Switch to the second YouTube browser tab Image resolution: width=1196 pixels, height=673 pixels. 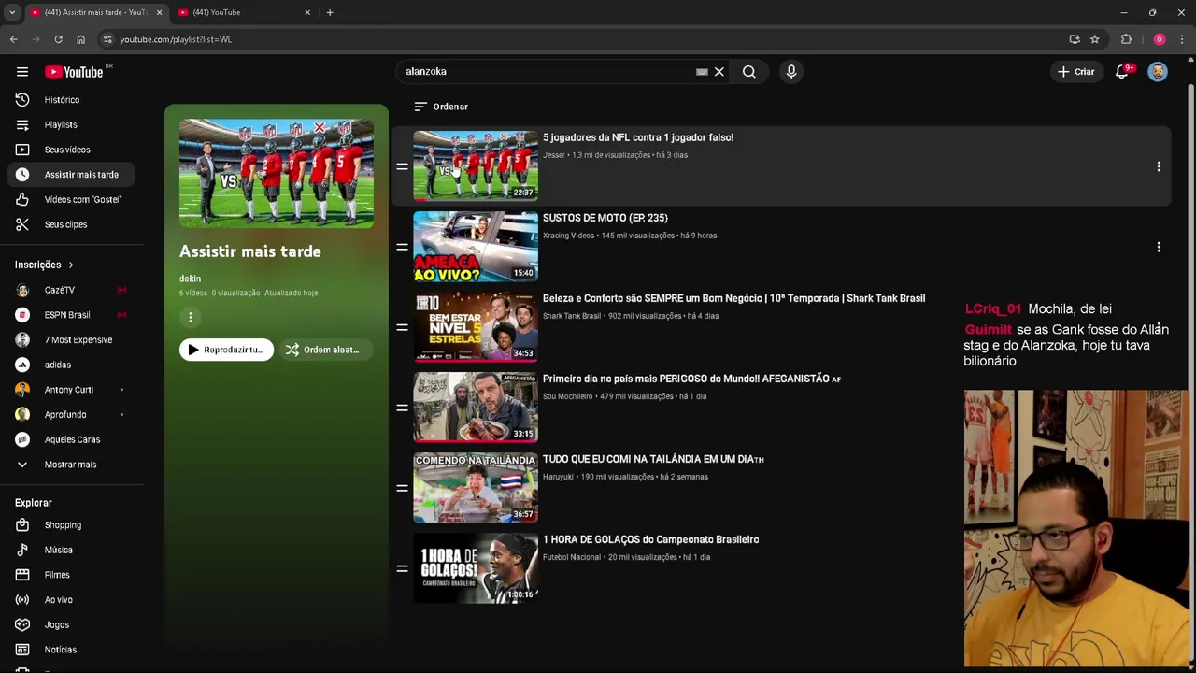point(245,12)
